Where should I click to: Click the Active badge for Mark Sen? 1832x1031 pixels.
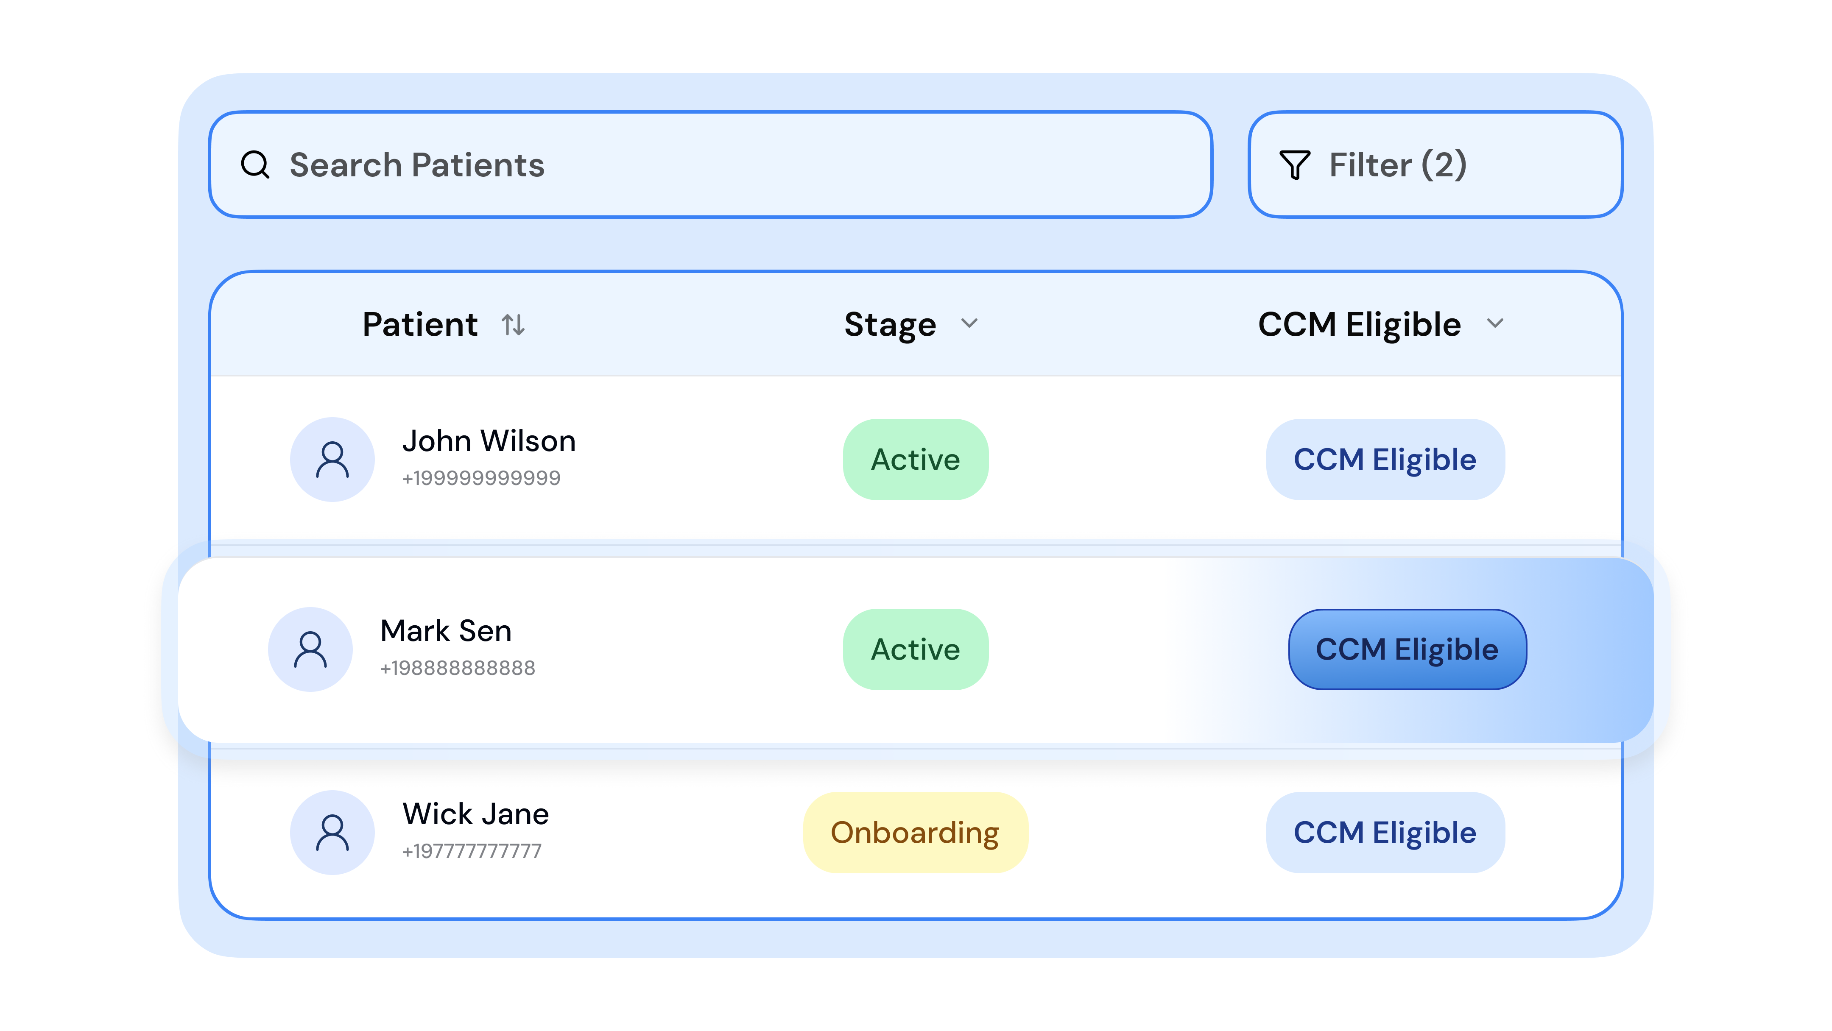click(x=915, y=649)
